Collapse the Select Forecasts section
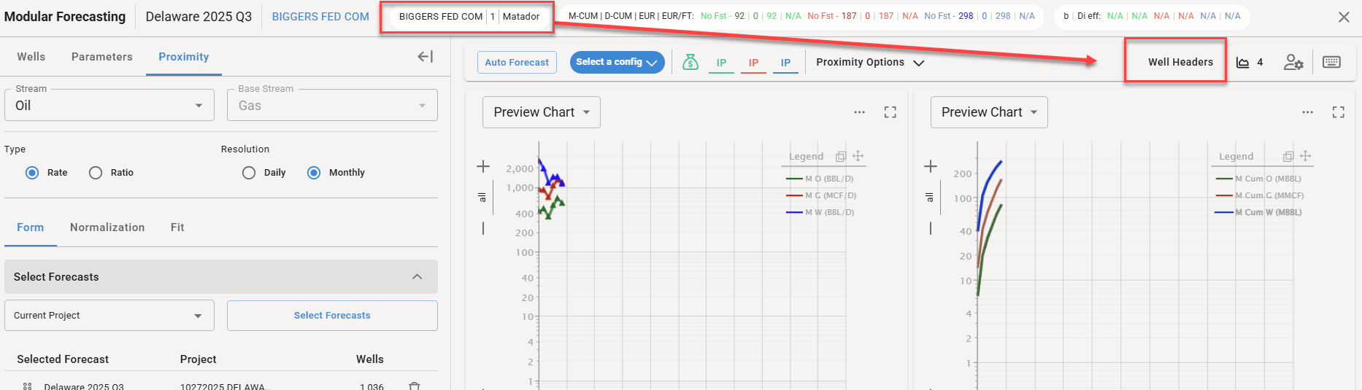 coord(417,277)
